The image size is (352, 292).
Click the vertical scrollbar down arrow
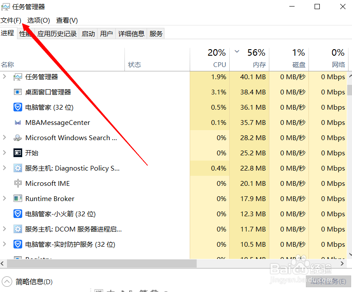pos(350,254)
